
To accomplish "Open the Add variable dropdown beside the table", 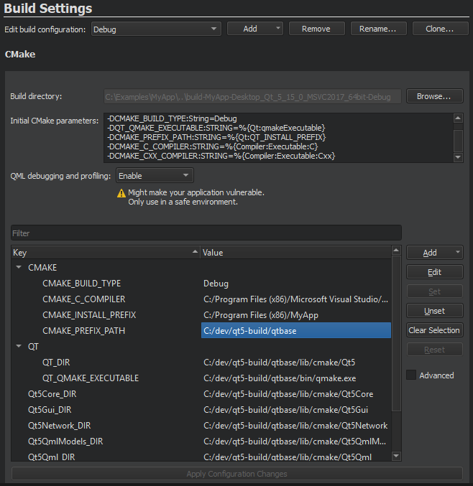I will (434, 253).
